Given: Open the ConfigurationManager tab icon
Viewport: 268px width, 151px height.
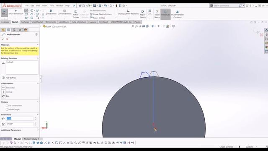Looking at the screenshot, I should (x=14, y=30).
